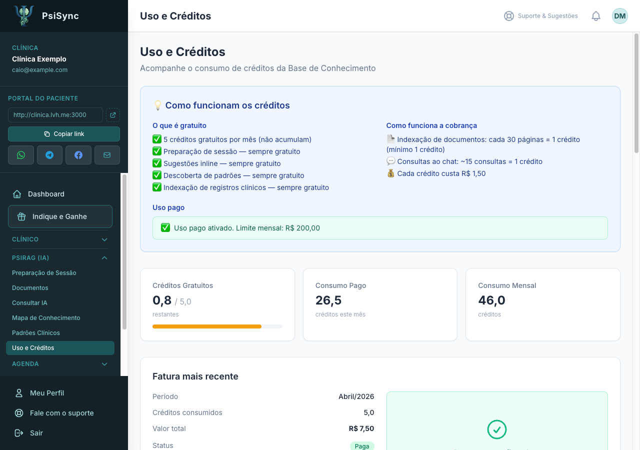The height and width of the screenshot is (450, 640).
Task: Open the DM user avatar menu
Action: point(620,16)
